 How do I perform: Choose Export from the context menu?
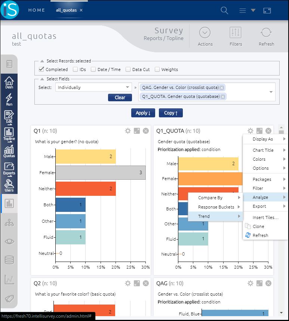coord(259,206)
